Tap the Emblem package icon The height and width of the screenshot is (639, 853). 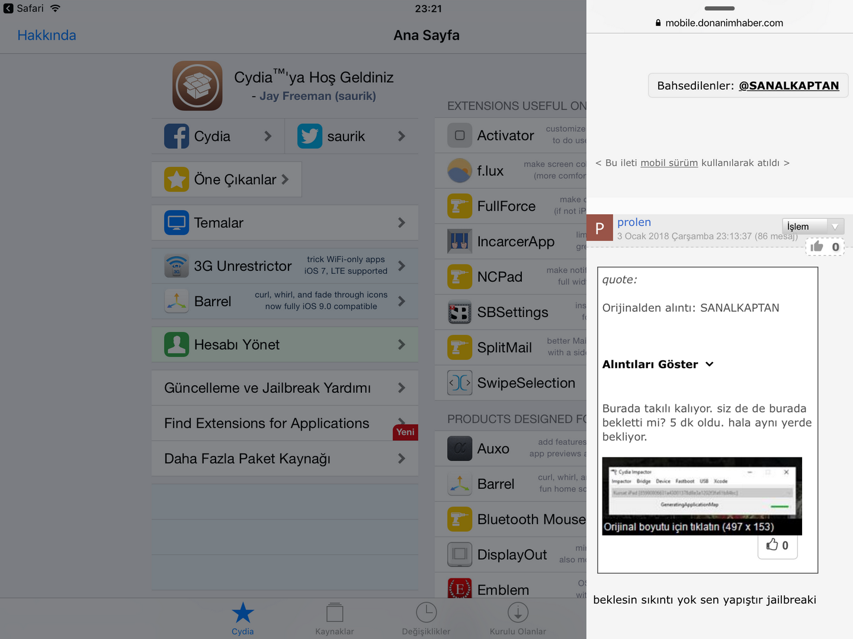(460, 588)
